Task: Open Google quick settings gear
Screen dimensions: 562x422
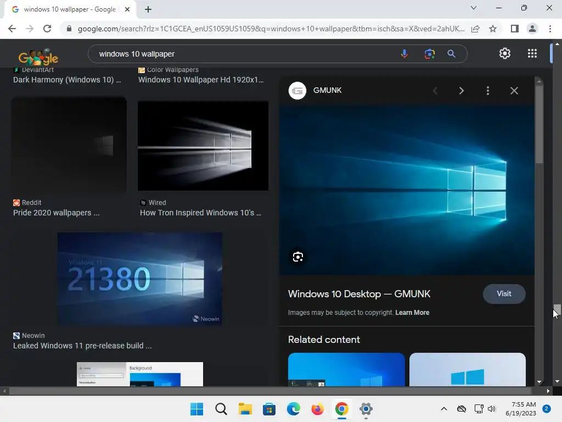Action: coord(505,53)
